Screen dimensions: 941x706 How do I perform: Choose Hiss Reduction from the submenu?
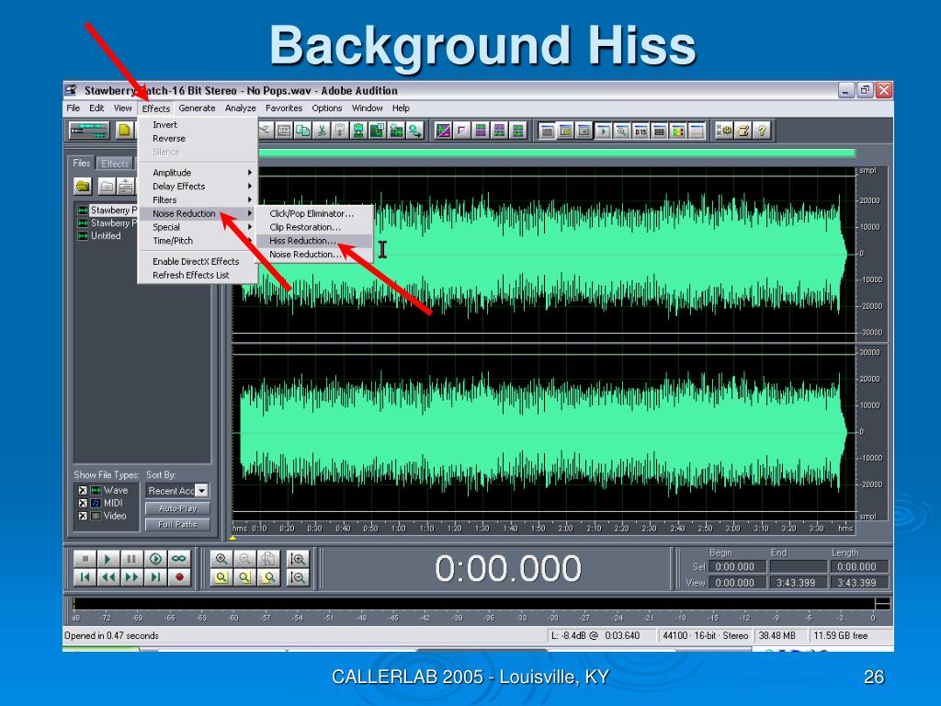[x=314, y=241]
